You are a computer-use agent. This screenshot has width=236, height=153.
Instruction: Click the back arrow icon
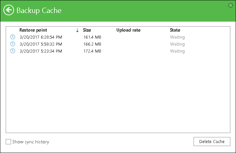pos(9,10)
